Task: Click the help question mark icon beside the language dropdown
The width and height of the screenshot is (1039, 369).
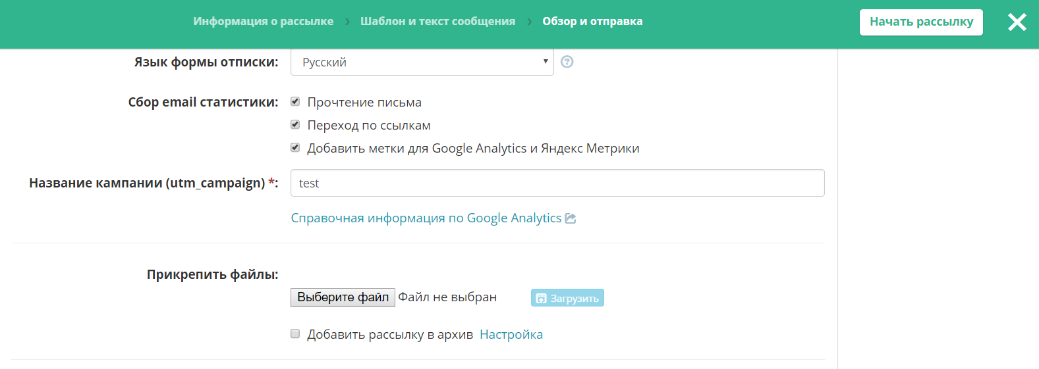Action: 567,62
